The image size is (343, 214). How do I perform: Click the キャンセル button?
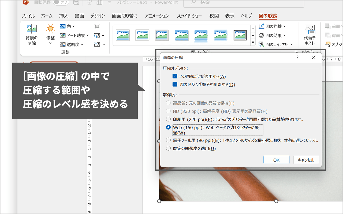tap(306, 160)
